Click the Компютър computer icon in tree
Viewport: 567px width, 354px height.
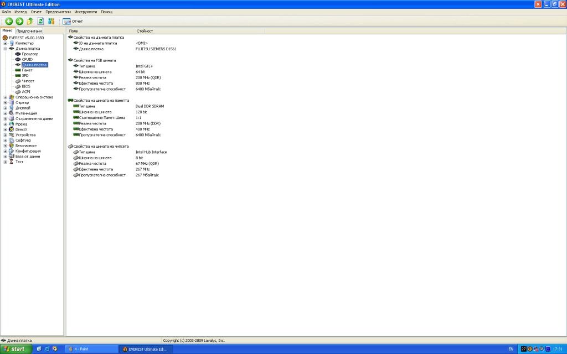click(12, 43)
